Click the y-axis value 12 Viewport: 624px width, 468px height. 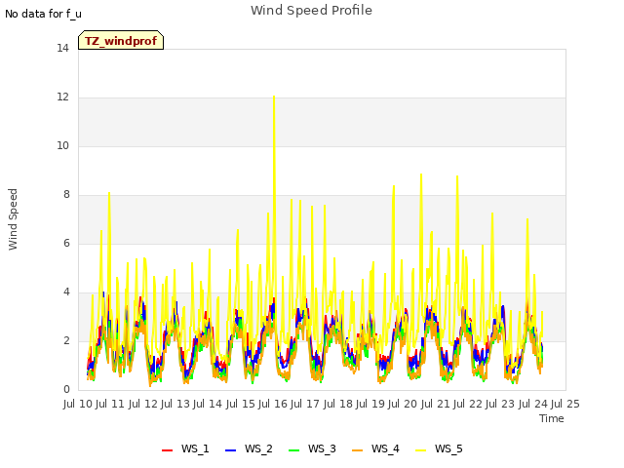tap(62, 97)
